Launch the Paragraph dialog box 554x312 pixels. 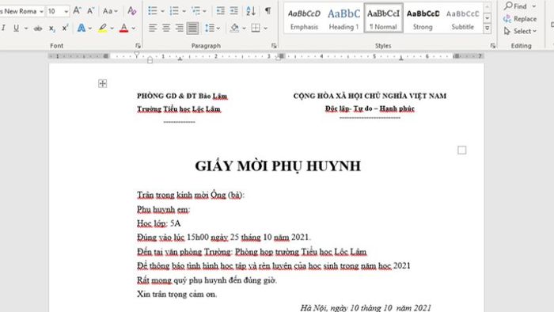[x=274, y=46]
